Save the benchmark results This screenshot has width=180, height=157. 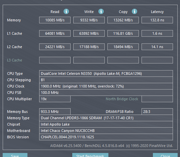coord(15,155)
